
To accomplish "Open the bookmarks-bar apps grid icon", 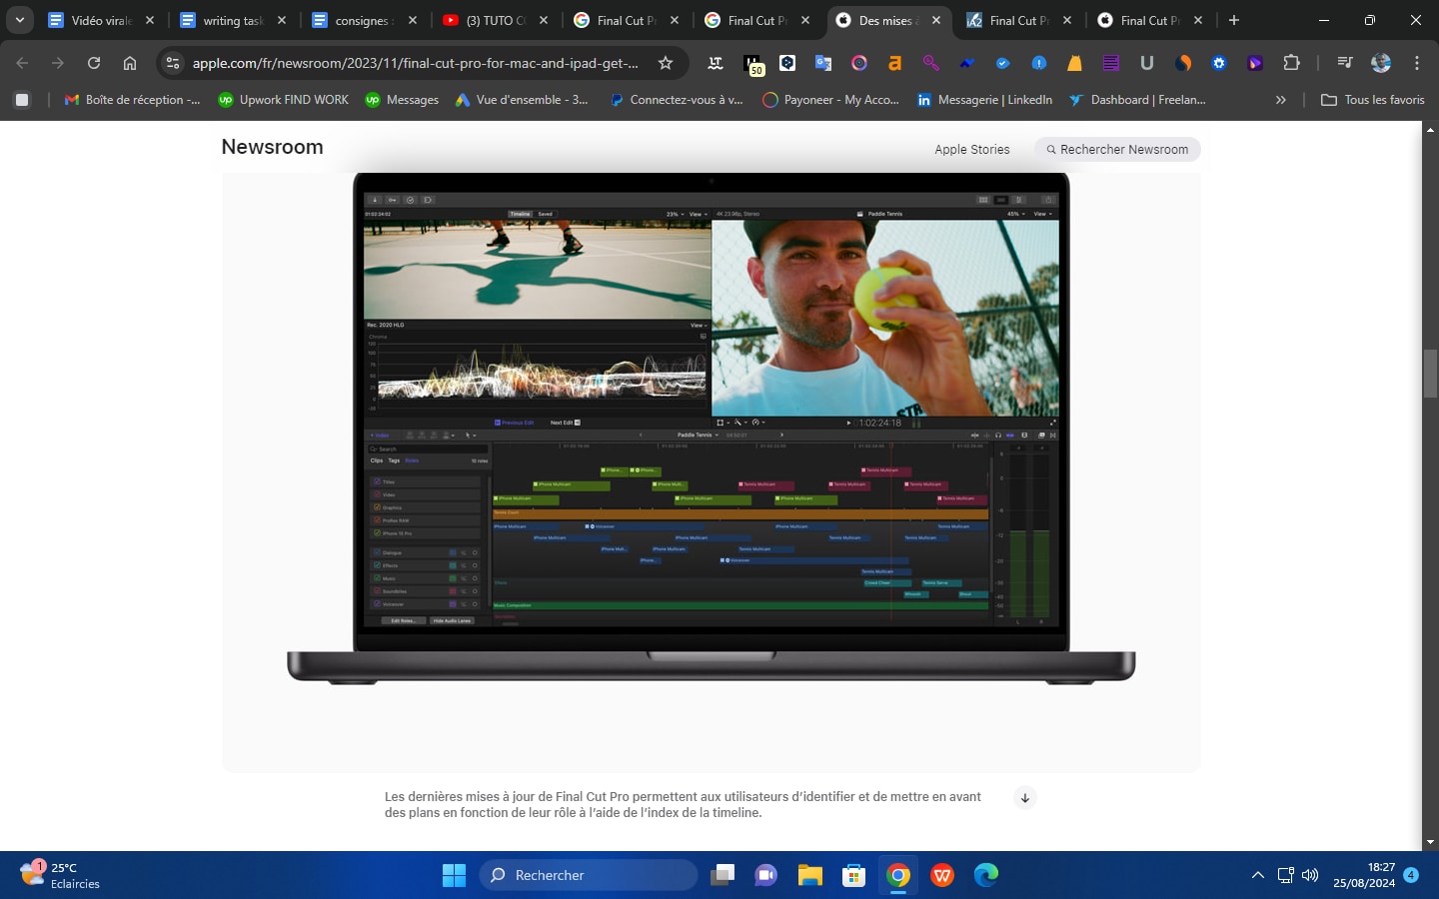I will (22, 99).
